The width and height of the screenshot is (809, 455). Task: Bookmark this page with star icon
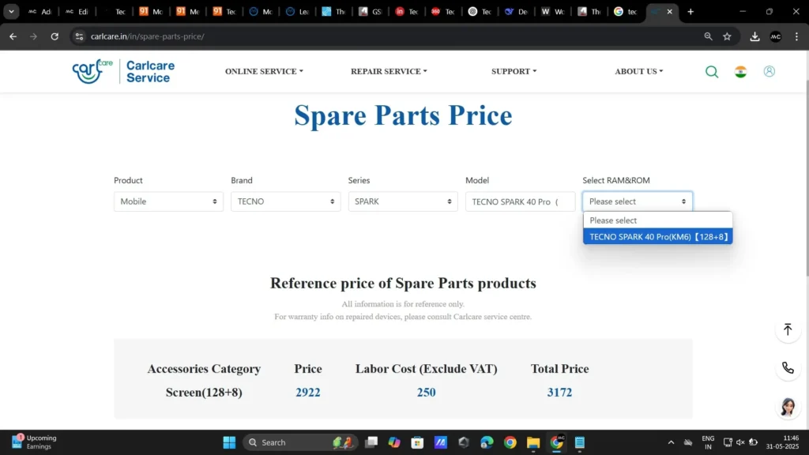click(x=727, y=36)
